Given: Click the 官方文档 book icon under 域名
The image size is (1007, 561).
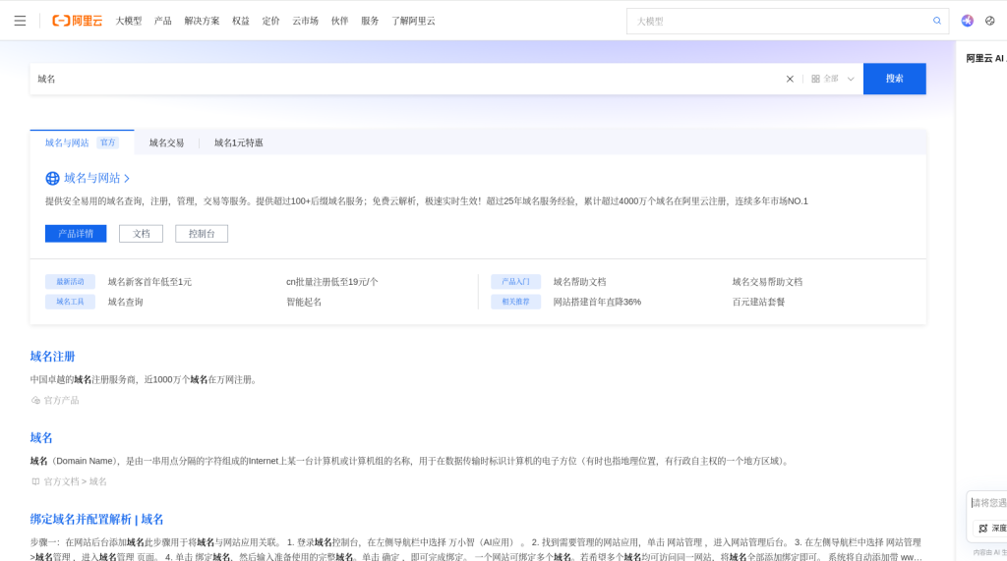Looking at the screenshot, I should 36,481.
